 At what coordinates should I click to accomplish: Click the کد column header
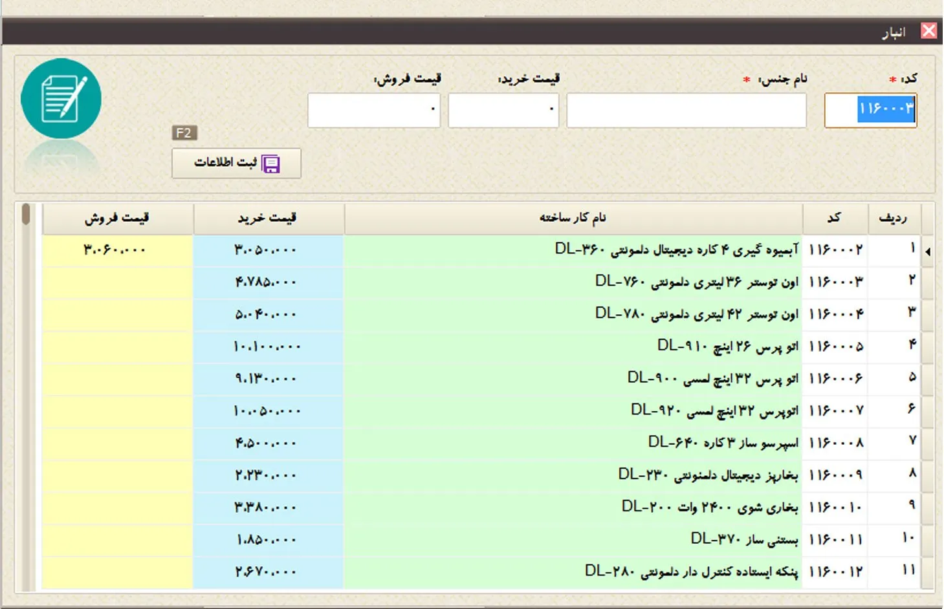(835, 219)
